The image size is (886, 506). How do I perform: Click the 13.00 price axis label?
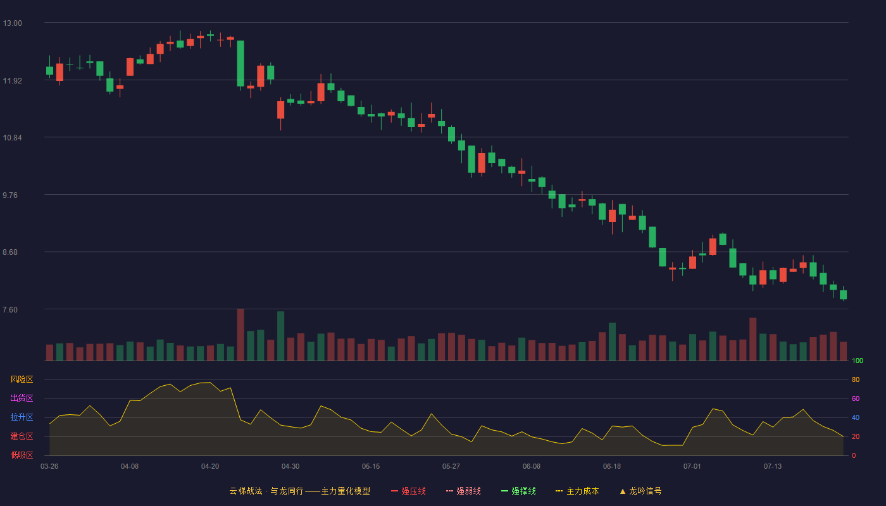click(12, 23)
